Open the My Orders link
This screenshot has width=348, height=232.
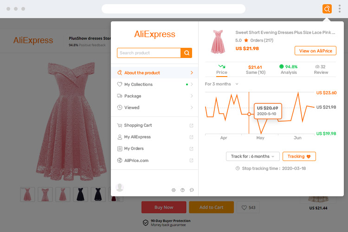tap(155, 148)
